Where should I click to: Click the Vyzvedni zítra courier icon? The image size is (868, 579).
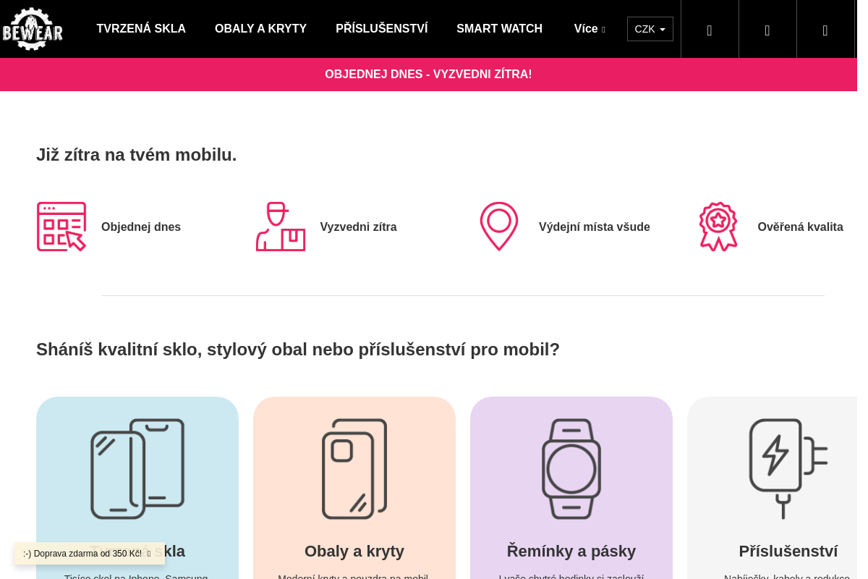[x=281, y=227]
